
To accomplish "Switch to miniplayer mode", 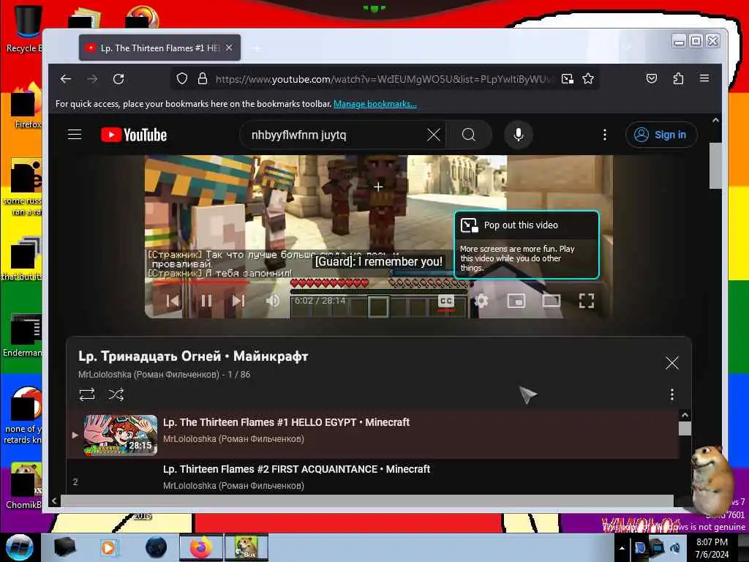I will point(516,301).
